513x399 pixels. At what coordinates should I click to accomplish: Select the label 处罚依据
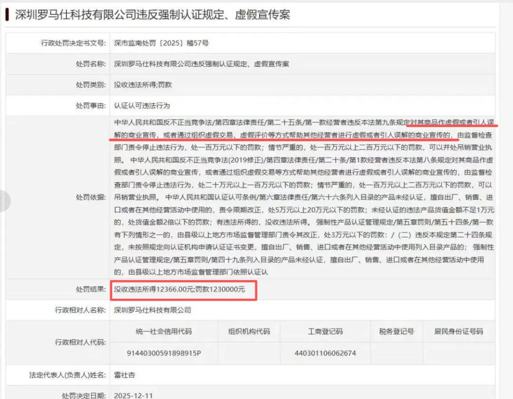[x=91, y=197]
